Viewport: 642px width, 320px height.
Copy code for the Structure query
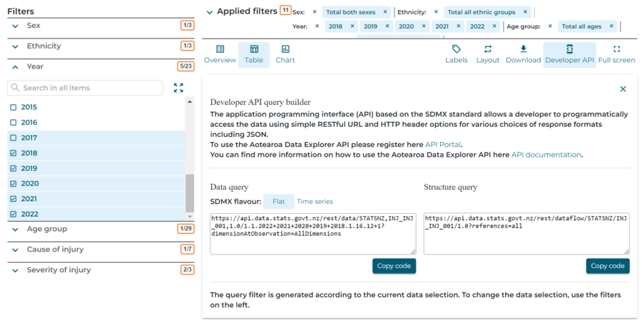(608, 266)
